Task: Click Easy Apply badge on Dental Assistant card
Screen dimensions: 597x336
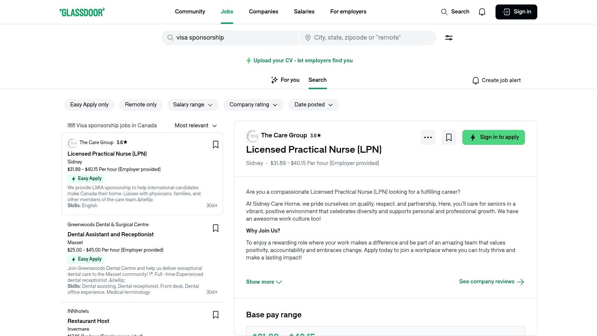Action: coord(86,259)
